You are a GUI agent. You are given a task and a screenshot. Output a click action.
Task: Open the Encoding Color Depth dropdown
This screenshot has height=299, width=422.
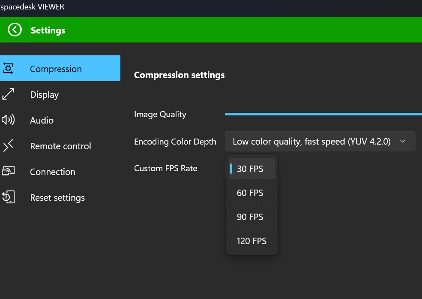[311, 142]
